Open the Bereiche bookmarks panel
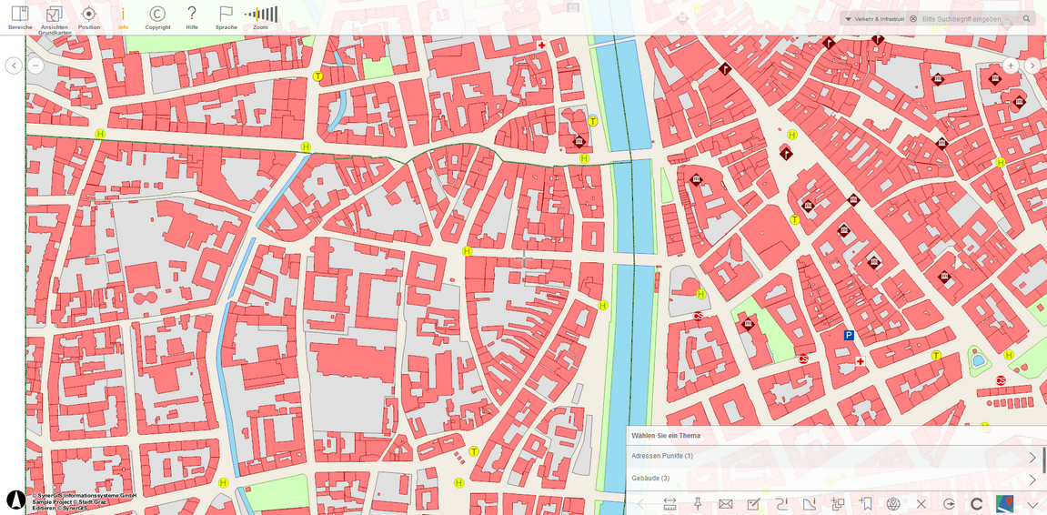 20,18
